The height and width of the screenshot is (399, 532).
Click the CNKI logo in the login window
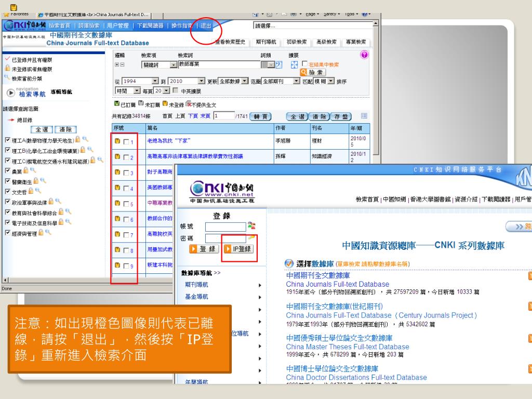coord(222,192)
